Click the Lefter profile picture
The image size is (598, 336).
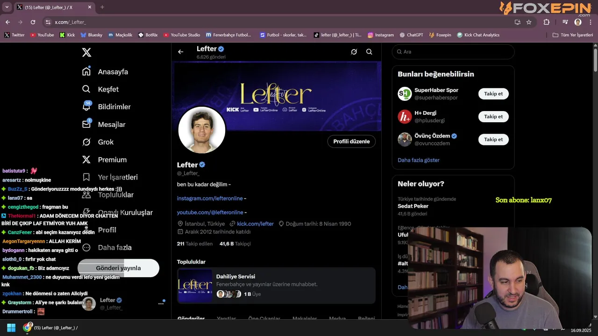(202, 130)
